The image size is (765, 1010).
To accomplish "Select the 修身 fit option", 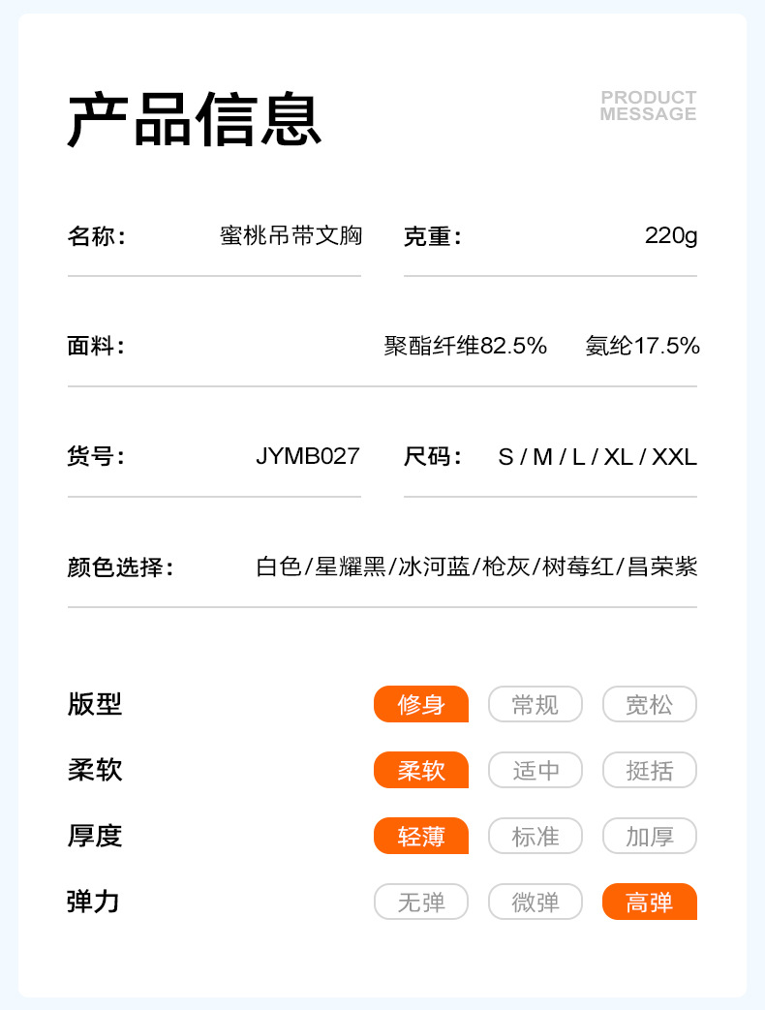I will point(421,704).
